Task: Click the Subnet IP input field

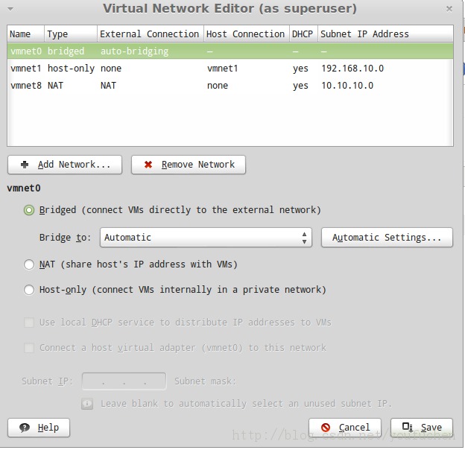Action: point(124,381)
